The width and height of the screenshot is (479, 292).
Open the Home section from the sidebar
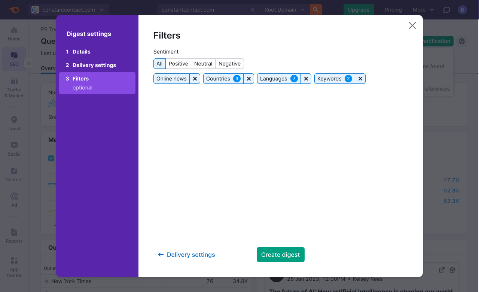(14, 33)
